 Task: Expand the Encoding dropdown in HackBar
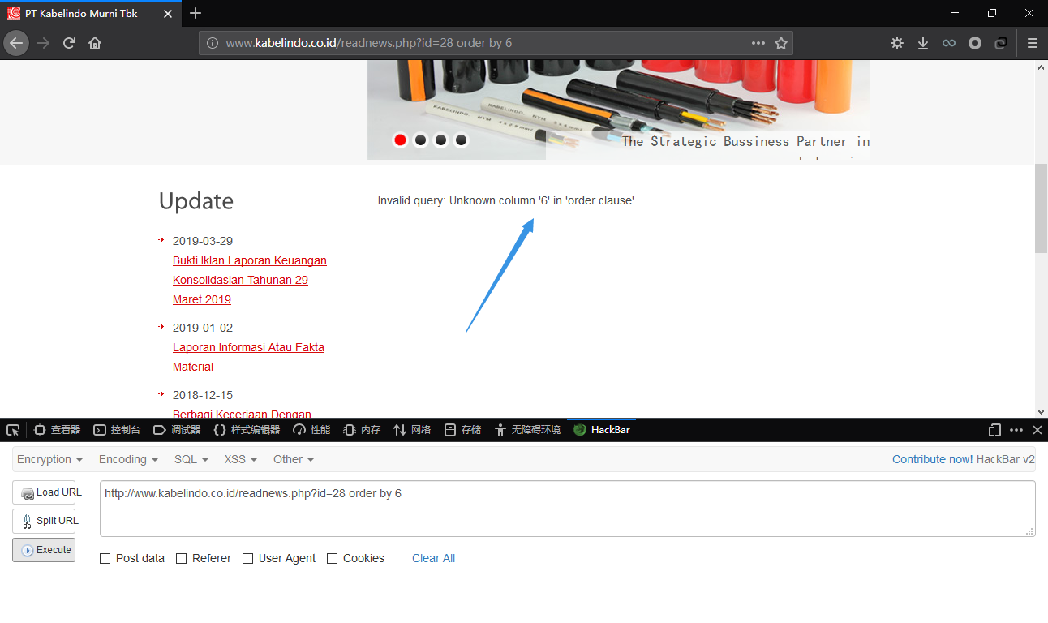[x=128, y=459]
